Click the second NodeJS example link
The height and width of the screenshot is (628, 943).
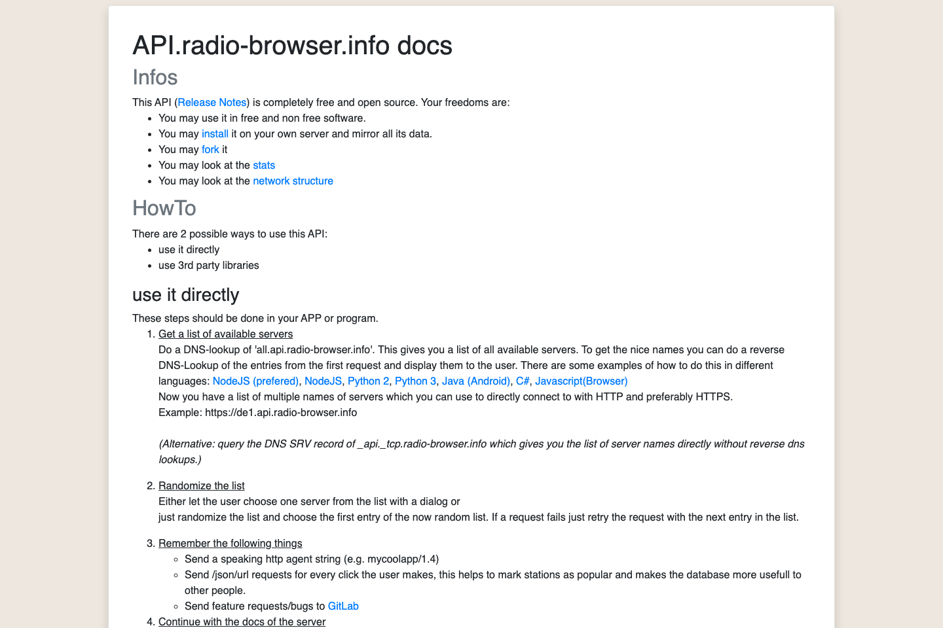323,381
